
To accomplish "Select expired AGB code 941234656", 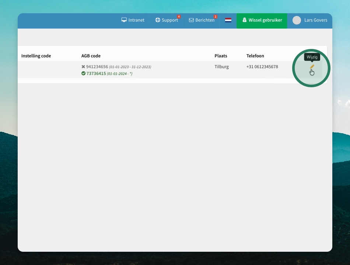I will pyautogui.click(x=97, y=67).
